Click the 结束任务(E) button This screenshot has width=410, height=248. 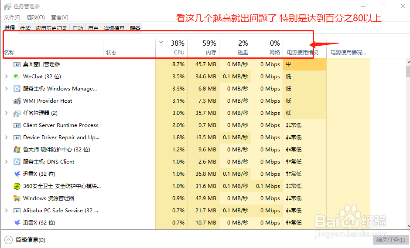pos(391,240)
